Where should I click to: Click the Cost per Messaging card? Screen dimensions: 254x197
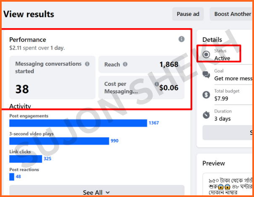click(x=141, y=87)
